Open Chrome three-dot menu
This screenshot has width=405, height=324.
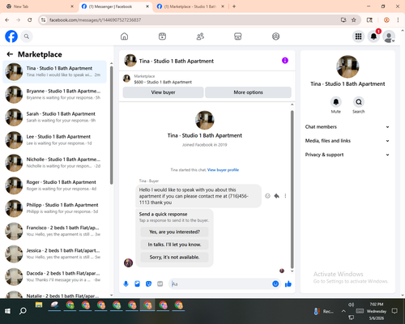coord(398,19)
